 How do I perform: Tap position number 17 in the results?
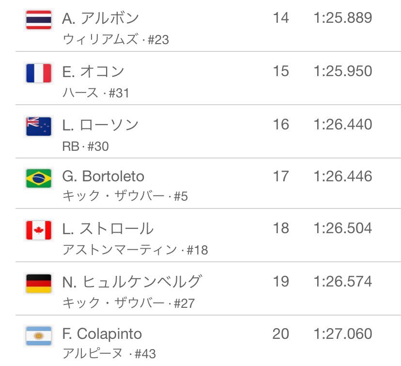click(281, 176)
